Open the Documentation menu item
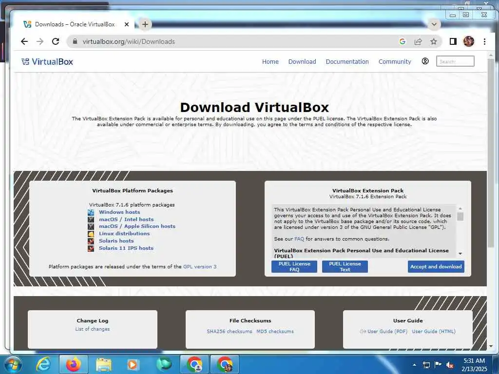 pos(347,61)
